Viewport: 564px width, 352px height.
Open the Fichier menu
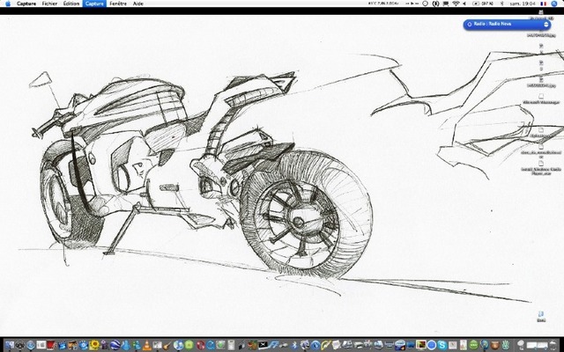[48, 4]
